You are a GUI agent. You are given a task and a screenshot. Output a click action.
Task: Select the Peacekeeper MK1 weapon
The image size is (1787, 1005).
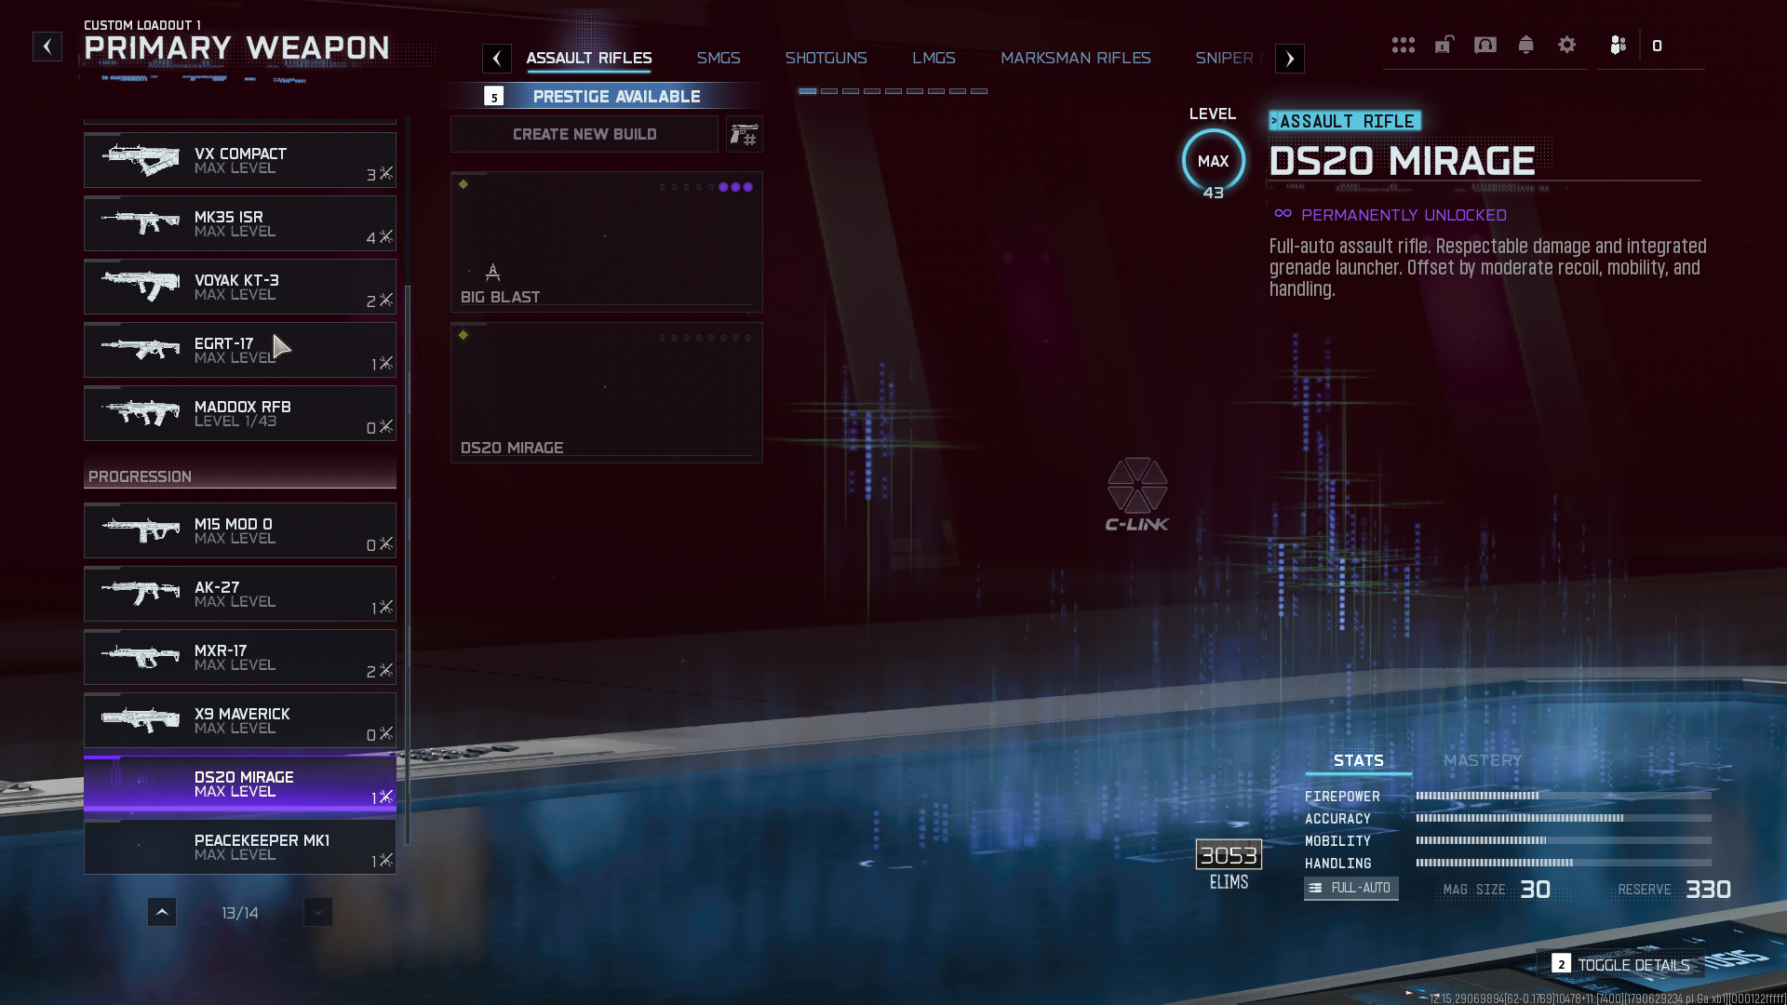(240, 847)
